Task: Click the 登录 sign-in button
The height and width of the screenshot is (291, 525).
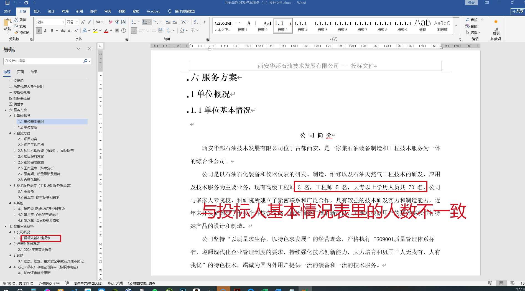Action: point(472,2)
